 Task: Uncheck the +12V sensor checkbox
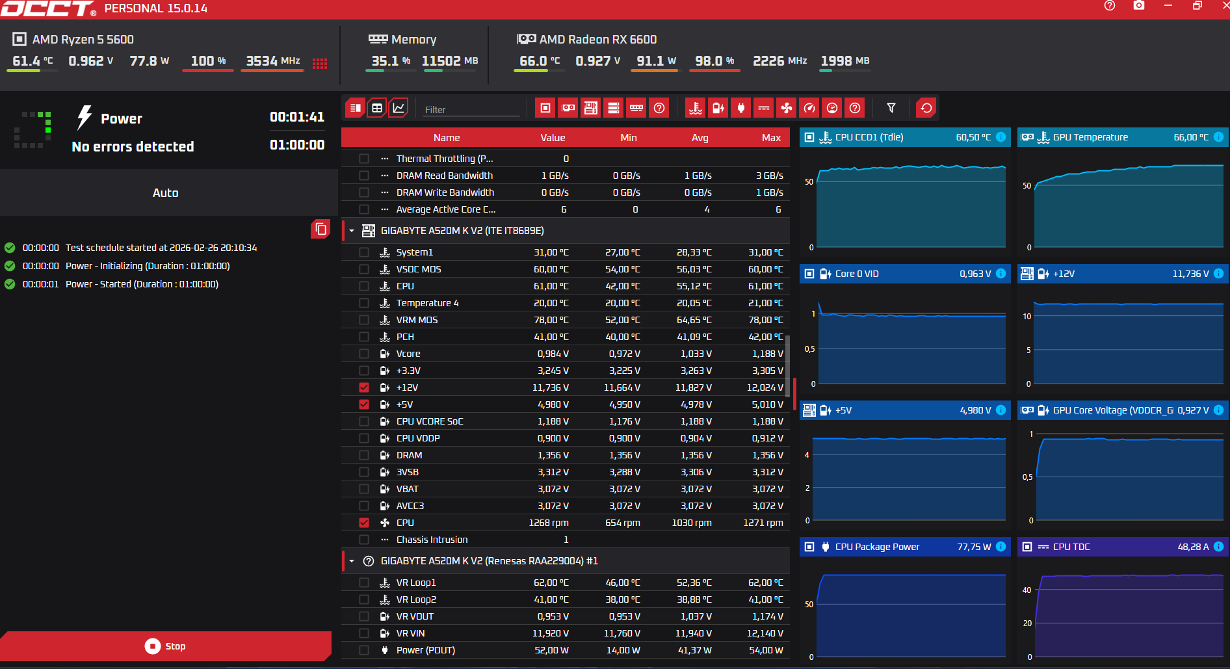(x=364, y=387)
